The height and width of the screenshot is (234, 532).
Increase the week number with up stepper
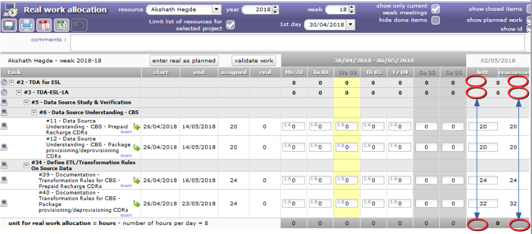tap(352, 7)
